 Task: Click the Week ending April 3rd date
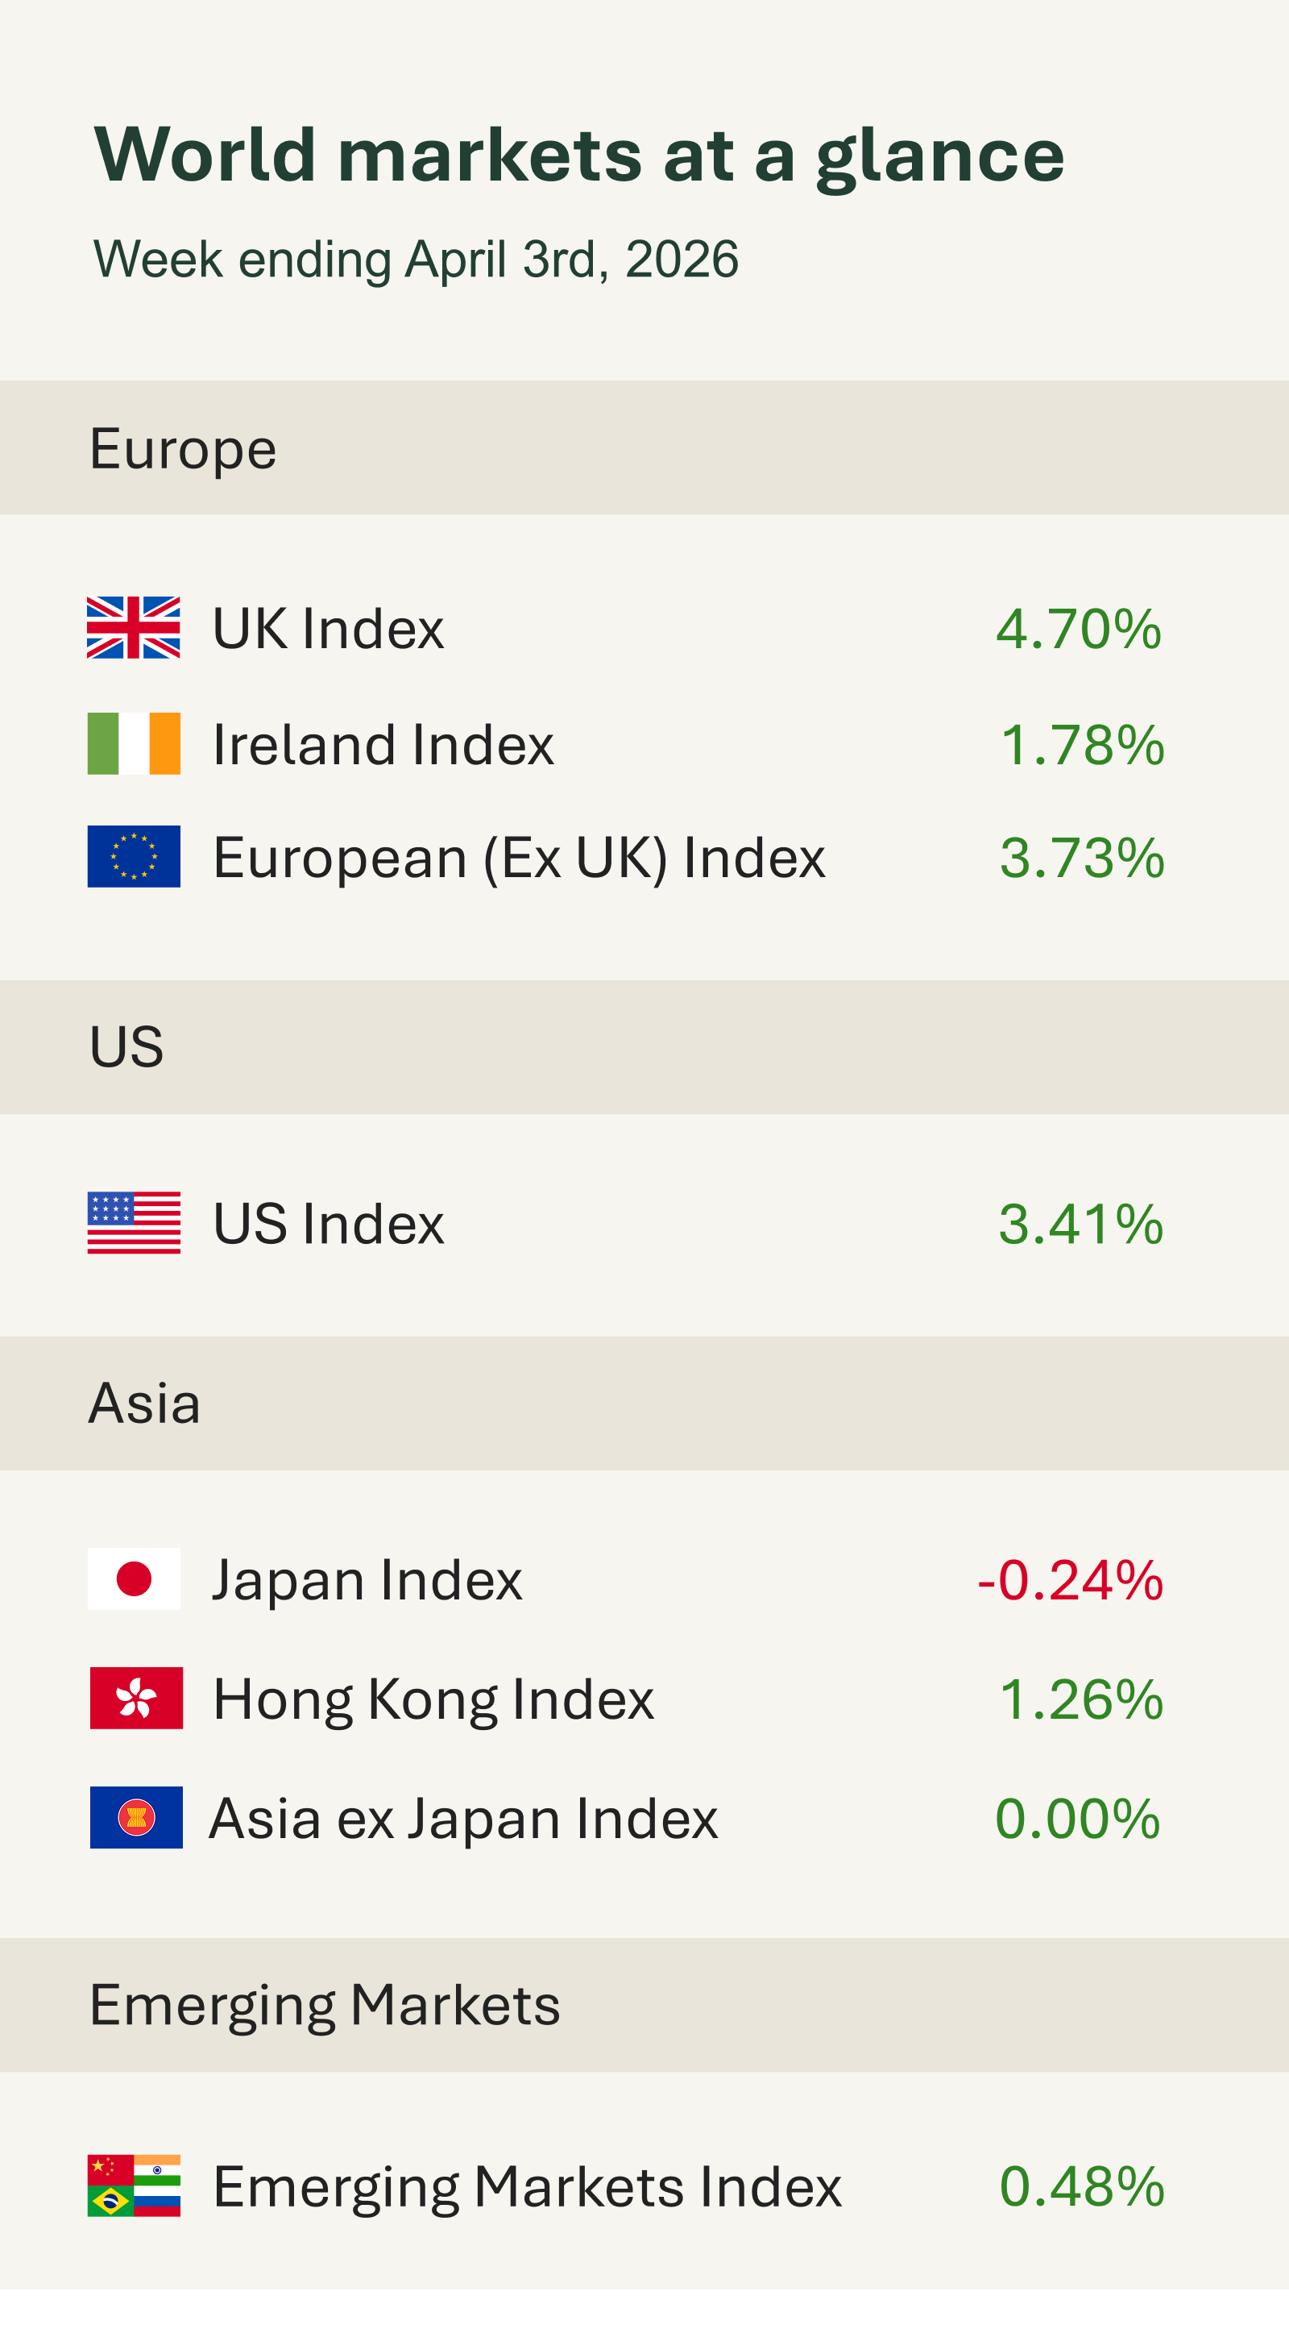tap(416, 259)
